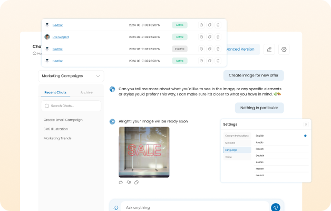Click the Search Chats input field
The image size is (331, 211).
tap(71, 106)
